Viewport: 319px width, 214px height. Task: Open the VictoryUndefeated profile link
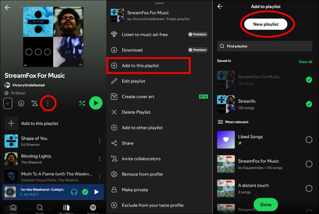(24, 85)
